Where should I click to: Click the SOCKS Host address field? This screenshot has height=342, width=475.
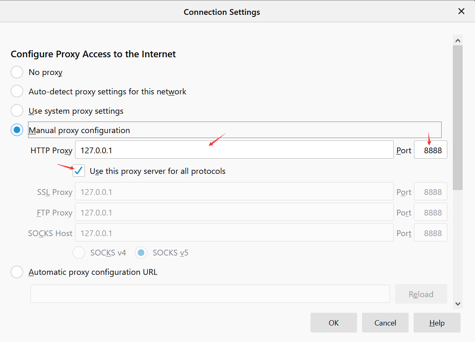(x=234, y=233)
